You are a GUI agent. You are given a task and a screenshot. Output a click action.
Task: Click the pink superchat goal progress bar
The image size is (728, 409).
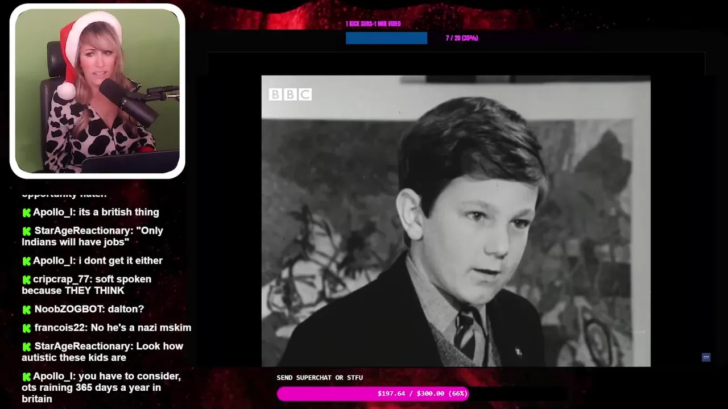[373, 394]
